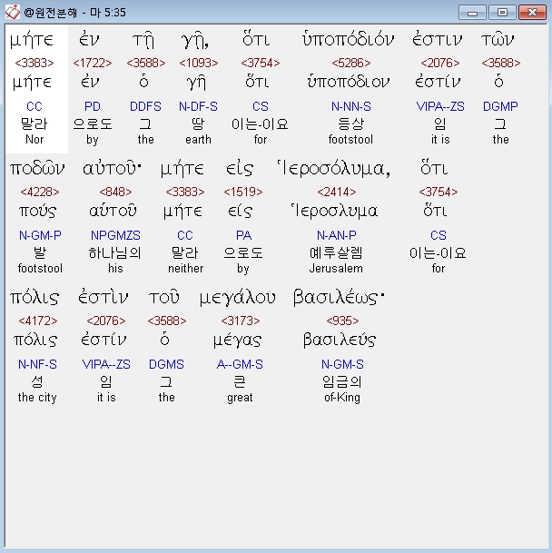Click Strong's number <4172>
Viewport: 552px width, 553px height.
point(38,321)
